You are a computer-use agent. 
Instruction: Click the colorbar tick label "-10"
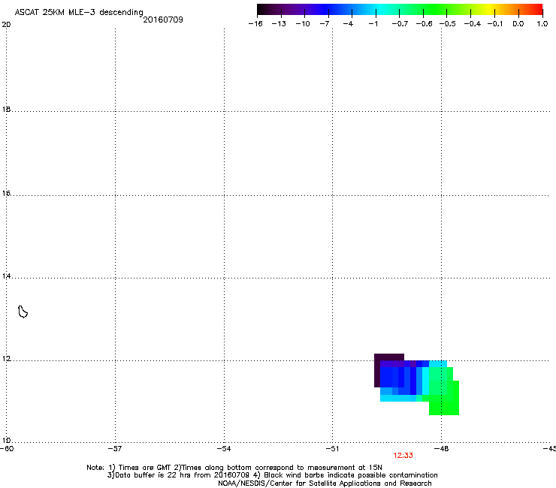(303, 24)
